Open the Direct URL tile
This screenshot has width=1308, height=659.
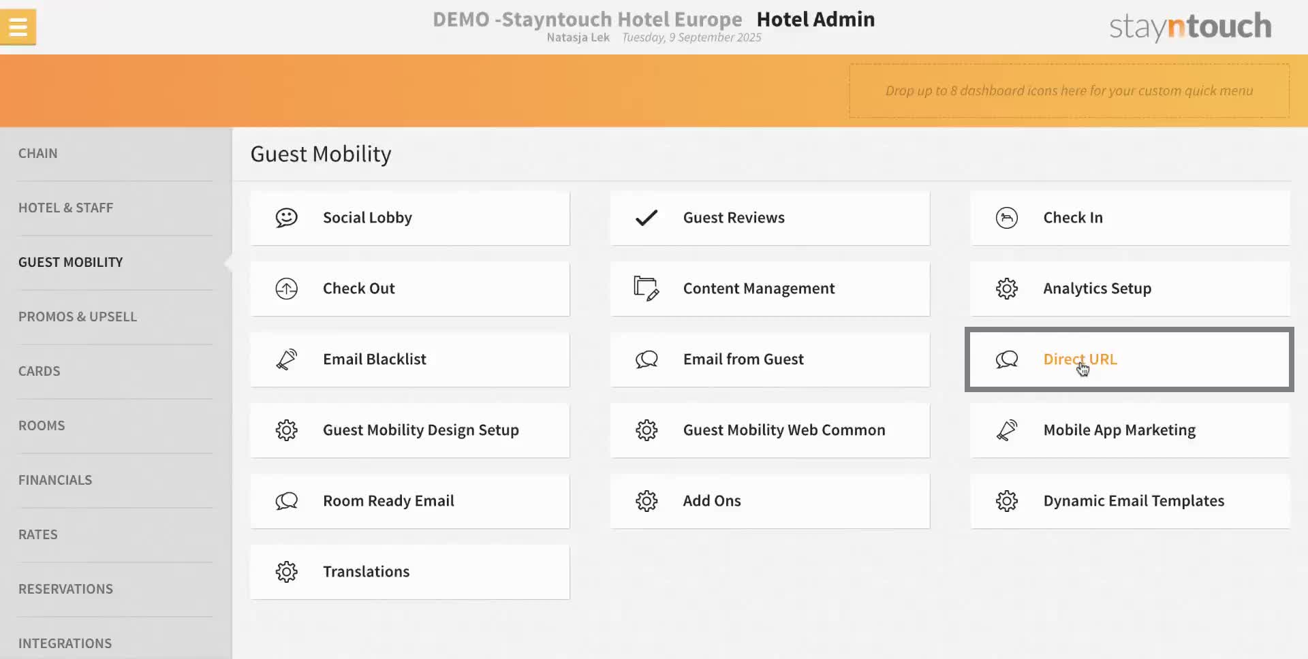1130,359
